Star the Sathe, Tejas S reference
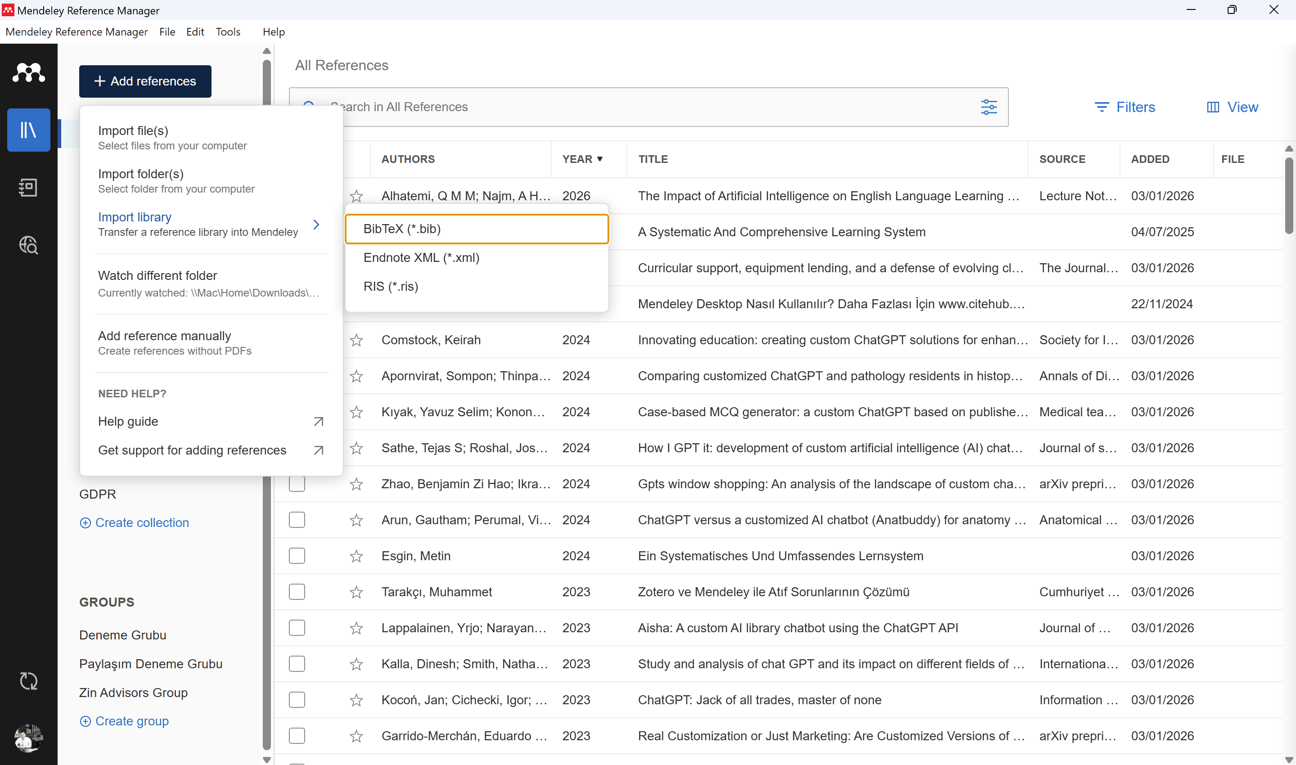 click(356, 449)
